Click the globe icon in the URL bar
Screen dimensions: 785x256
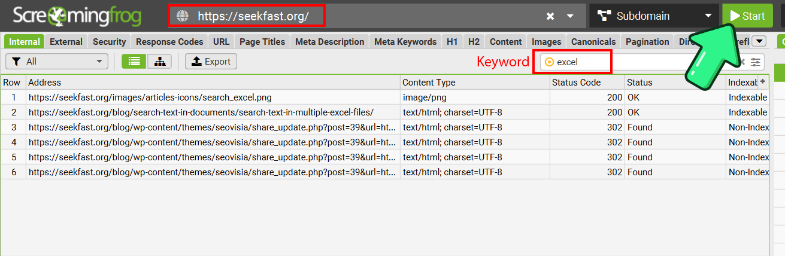tap(183, 16)
